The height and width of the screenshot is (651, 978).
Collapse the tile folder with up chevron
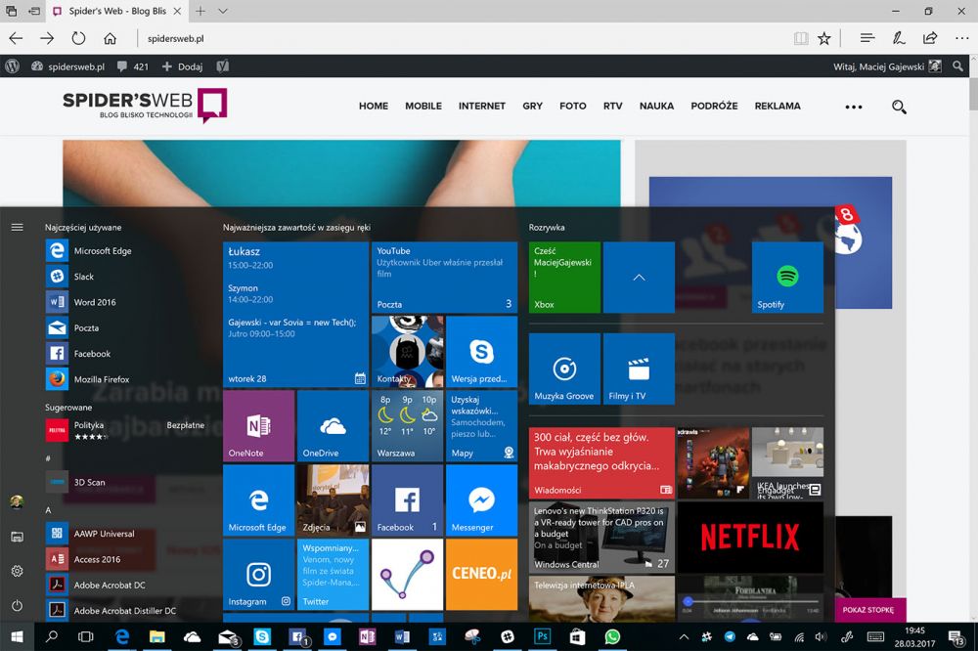[x=639, y=278]
